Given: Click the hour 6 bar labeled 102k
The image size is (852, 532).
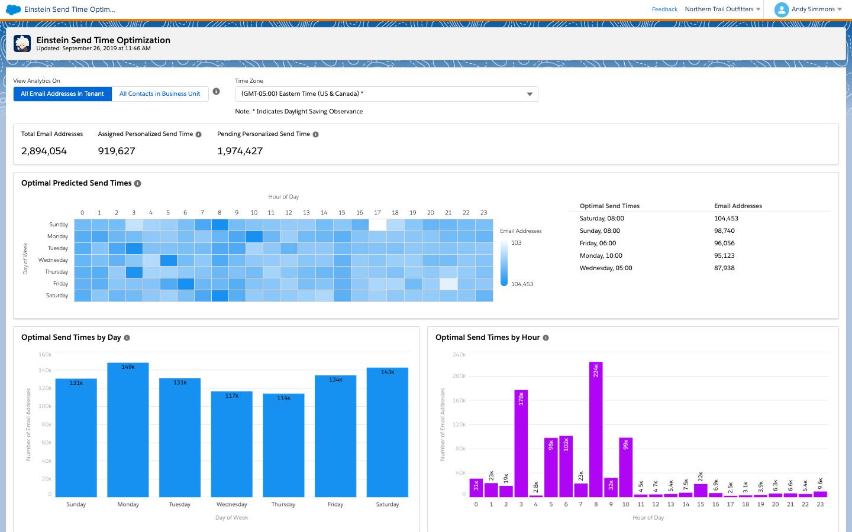Looking at the screenshot, I should [566, 466].
